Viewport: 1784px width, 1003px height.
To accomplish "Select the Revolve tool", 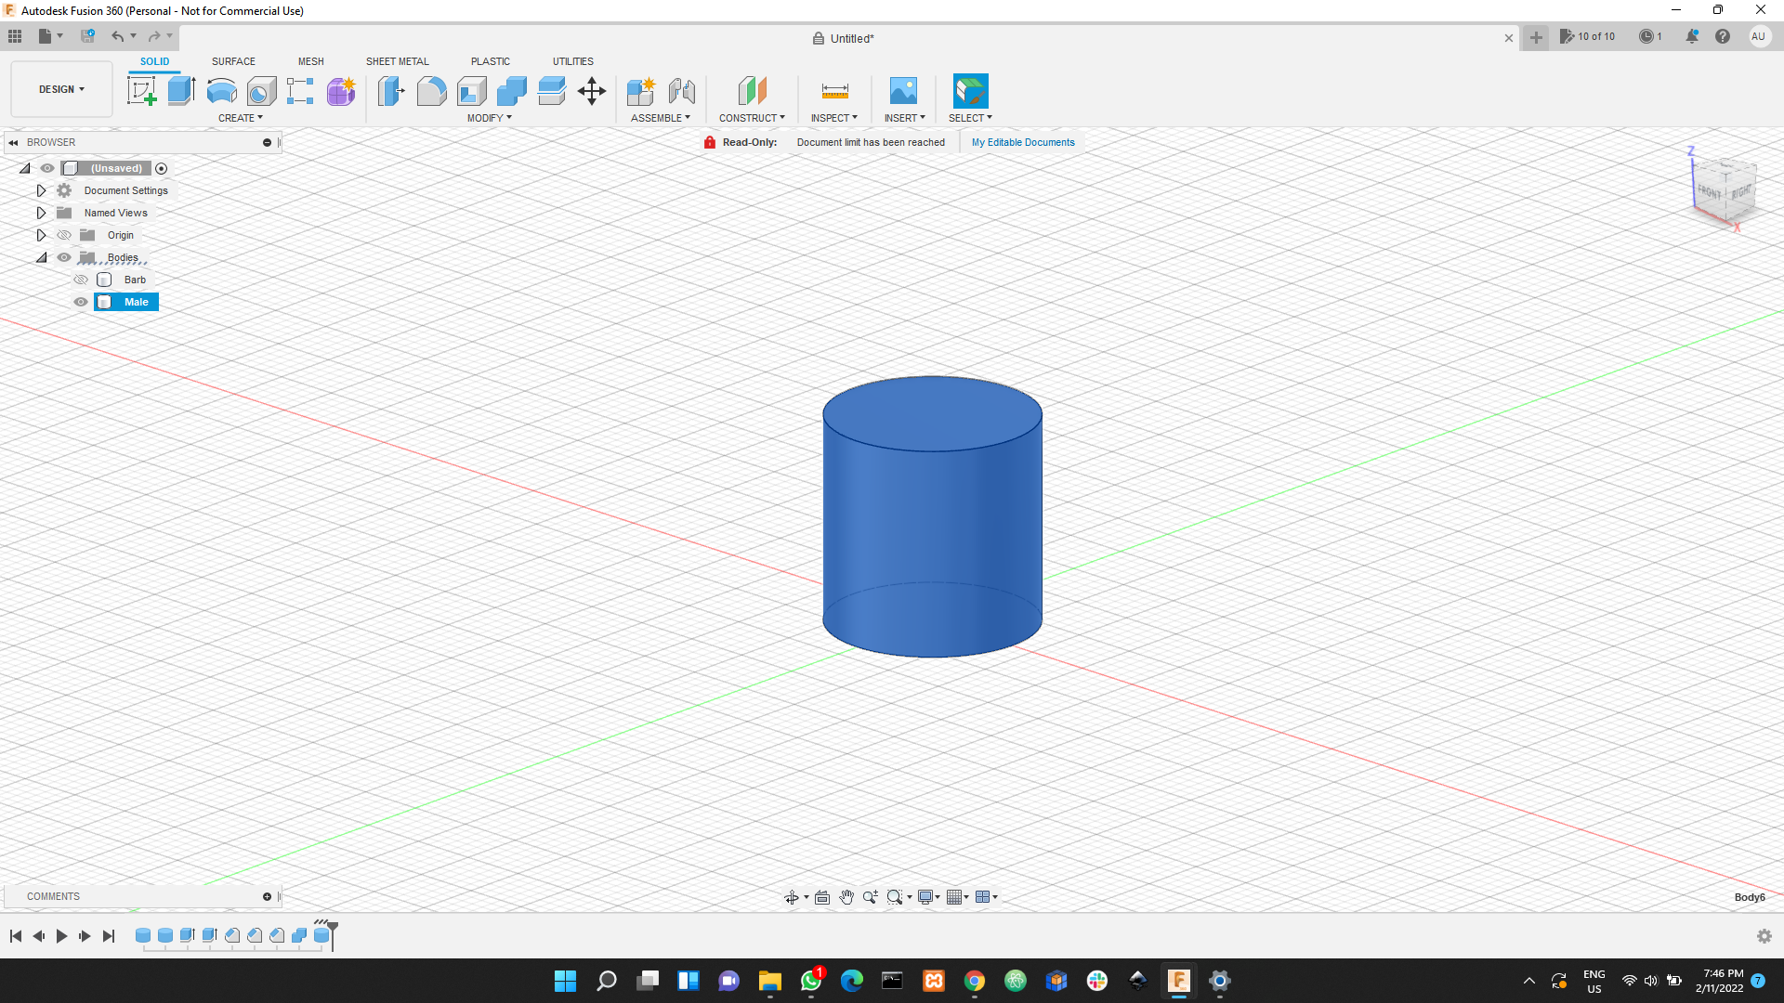I will click(220, 90).
